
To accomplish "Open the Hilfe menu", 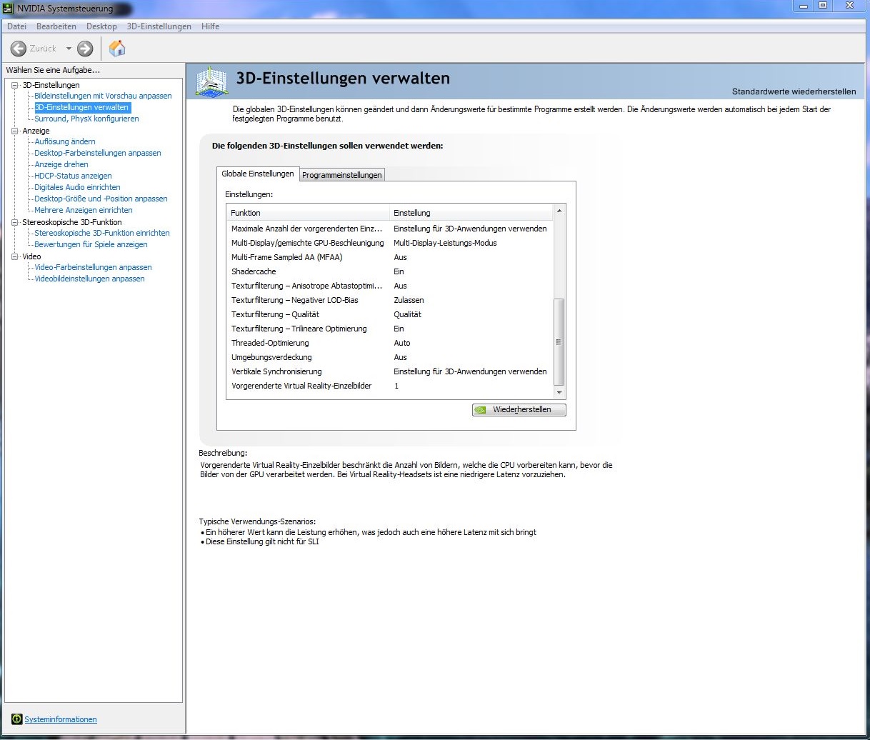I will pos(210,26).
